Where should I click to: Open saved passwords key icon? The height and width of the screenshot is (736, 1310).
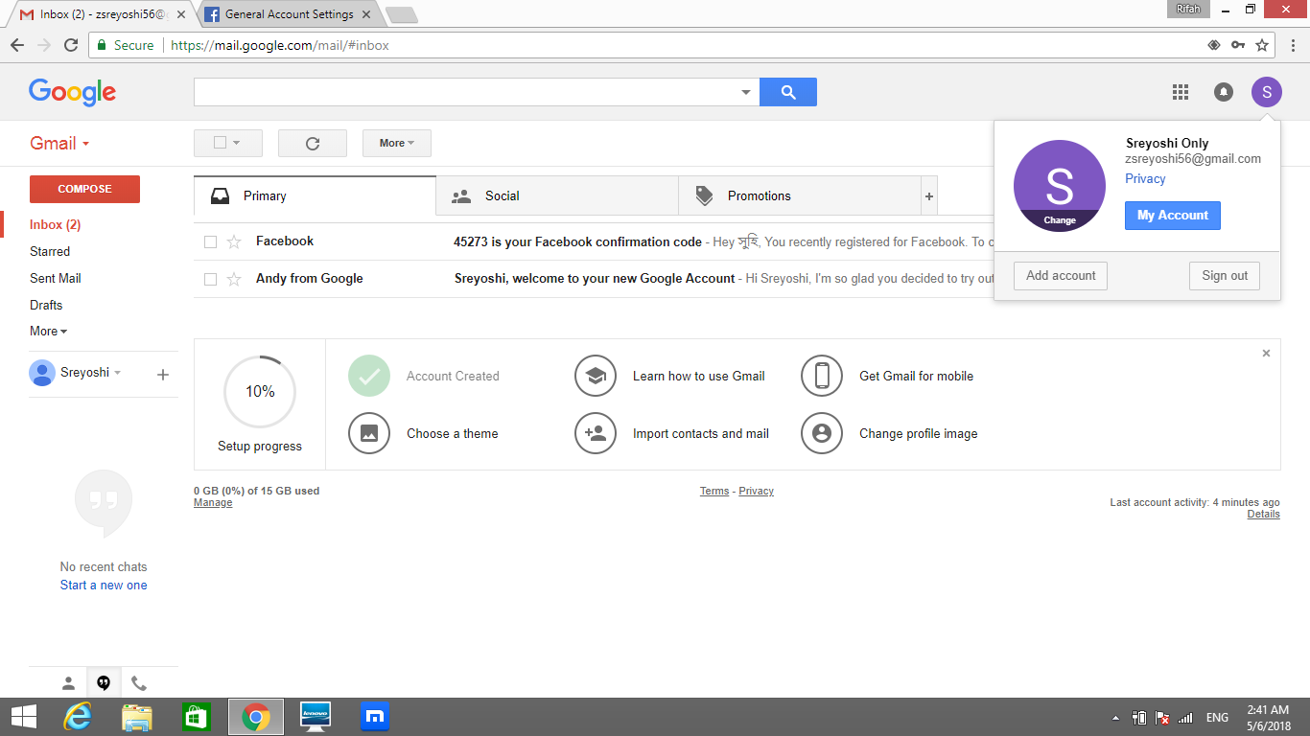click(x=1238, y=45)
